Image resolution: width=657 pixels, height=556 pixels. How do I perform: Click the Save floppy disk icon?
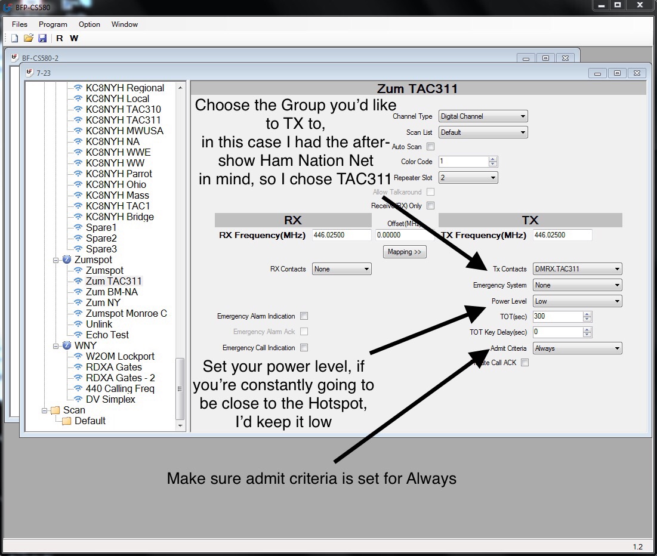[x=42, y=38]
